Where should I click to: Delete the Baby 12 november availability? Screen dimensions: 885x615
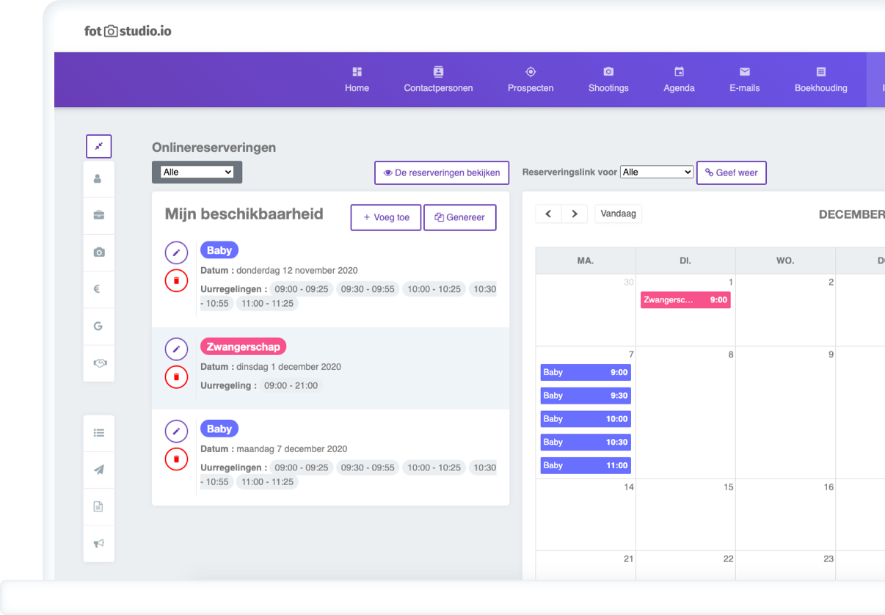(x=176, y=280)
